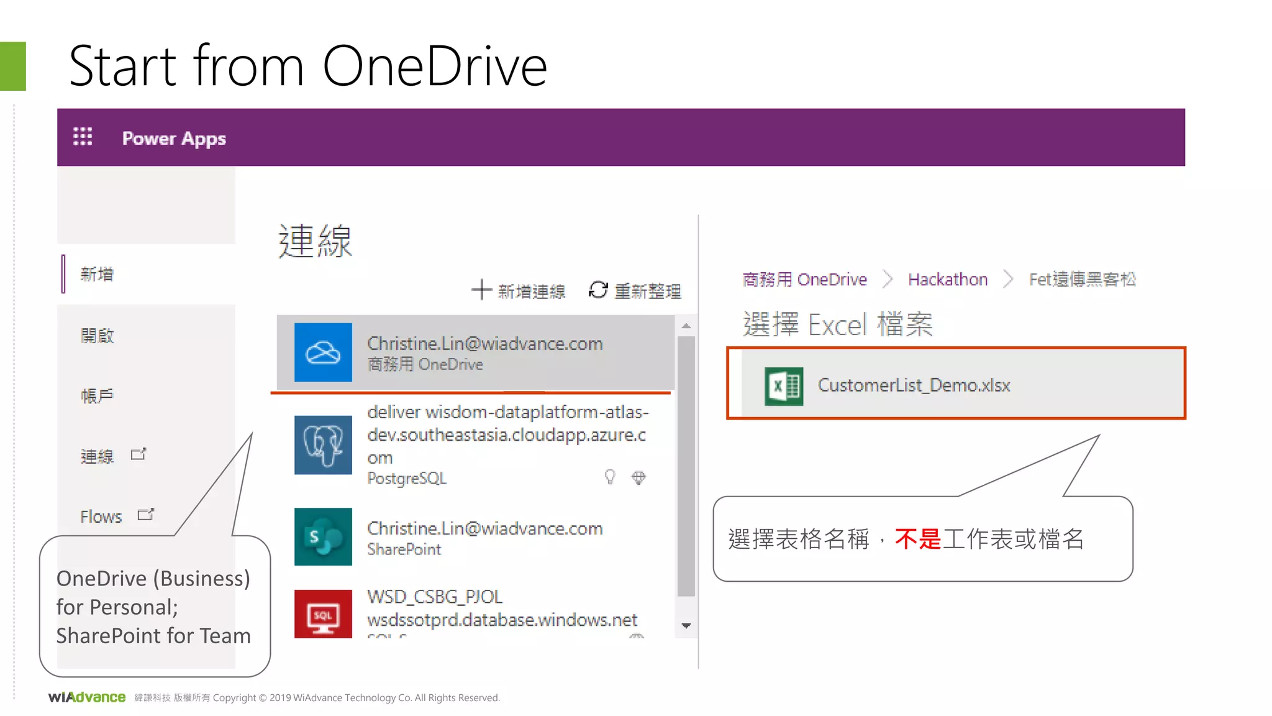Viewport: 1272px width, 716px height.
Task: Click the chevron after 商務用 OneDrive breadcrumb
Action: (888, 280)
